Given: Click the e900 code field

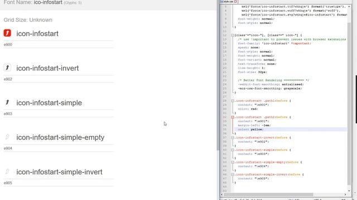Looking at the screenshot, I should (x=58, y=44).
